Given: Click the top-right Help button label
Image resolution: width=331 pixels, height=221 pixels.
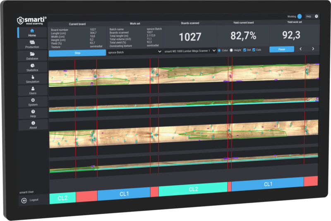Looking at the screenshot, I should [309, 16].
